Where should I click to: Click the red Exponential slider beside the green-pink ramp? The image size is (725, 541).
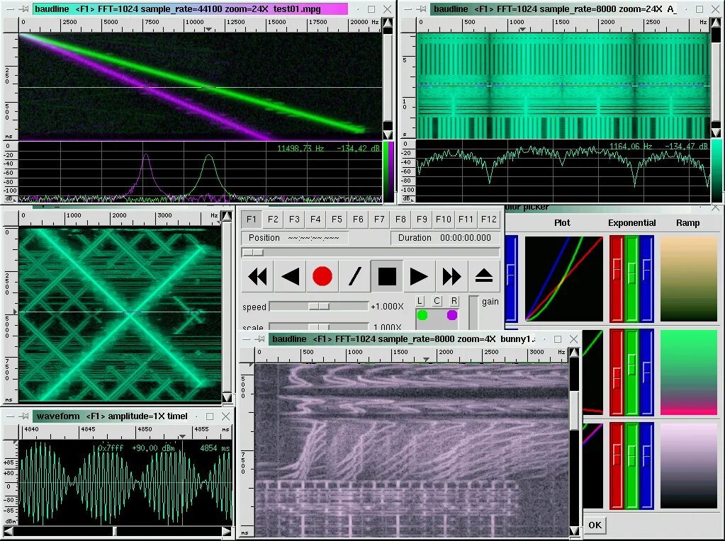point(617,372)
